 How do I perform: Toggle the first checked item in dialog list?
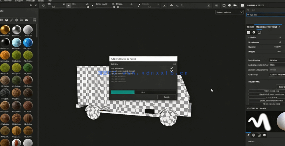(x=171, y=68)
